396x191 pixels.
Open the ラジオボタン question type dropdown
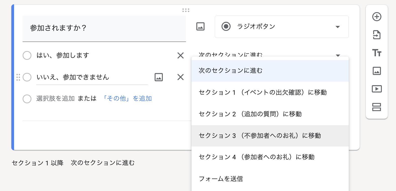281,27
